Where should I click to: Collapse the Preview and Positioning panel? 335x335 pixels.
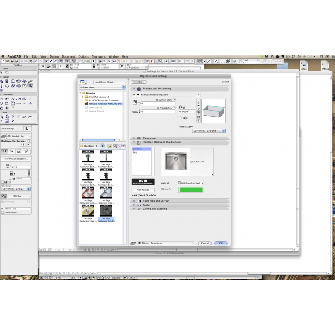[x=134, y=89]
